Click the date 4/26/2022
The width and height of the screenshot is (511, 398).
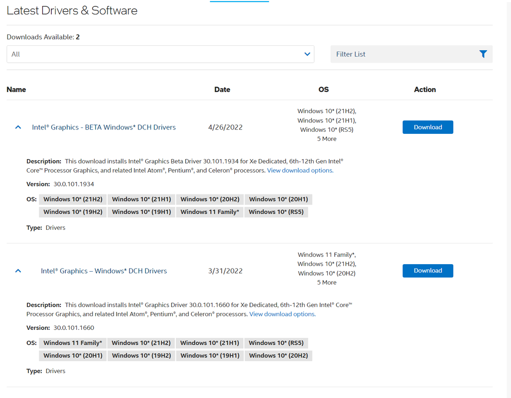tap(225, 127)
